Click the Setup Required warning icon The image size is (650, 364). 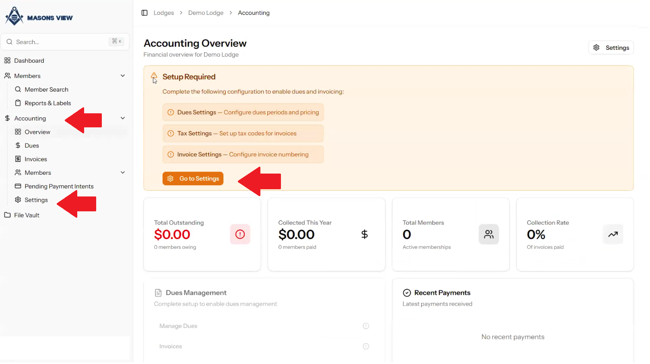[x=154, y=76]
